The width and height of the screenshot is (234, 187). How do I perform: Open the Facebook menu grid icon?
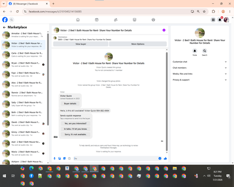click(x=213, y=20)
